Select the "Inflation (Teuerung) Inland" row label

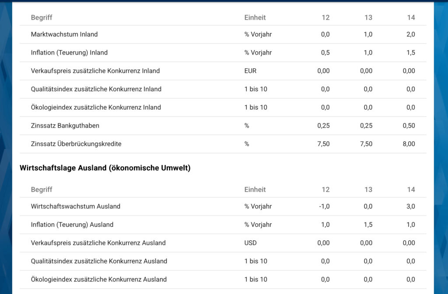tap(69, 53)
